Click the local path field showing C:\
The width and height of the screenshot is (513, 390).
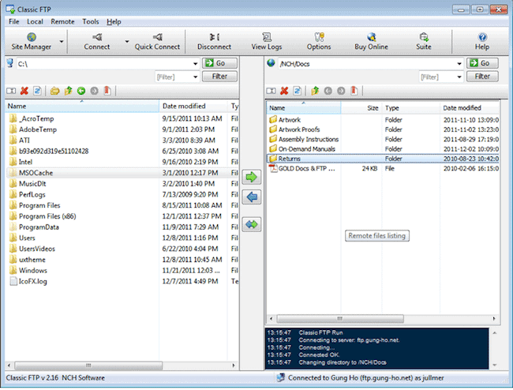point(104,64)
